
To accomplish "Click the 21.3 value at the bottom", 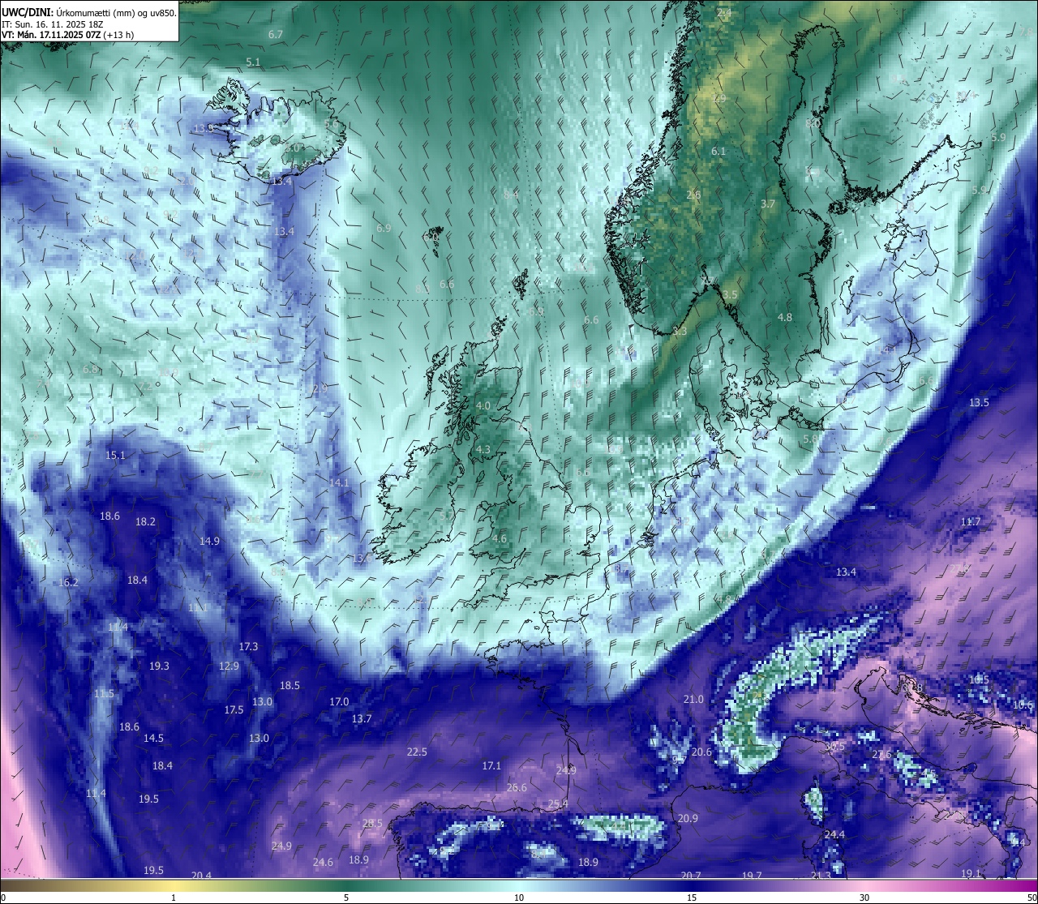I will point(821,876).
